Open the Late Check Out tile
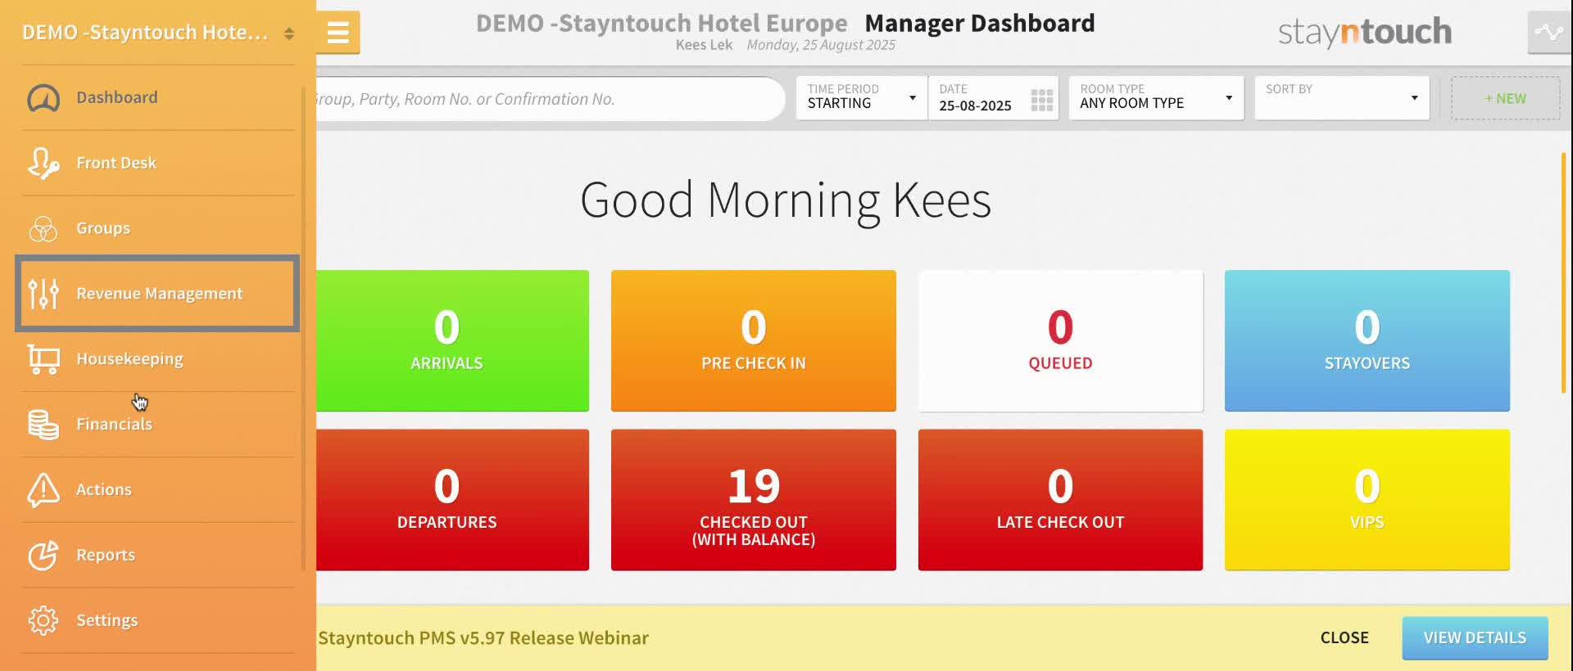This screenshot has width=1573, height=671. tap(1060, 500)
